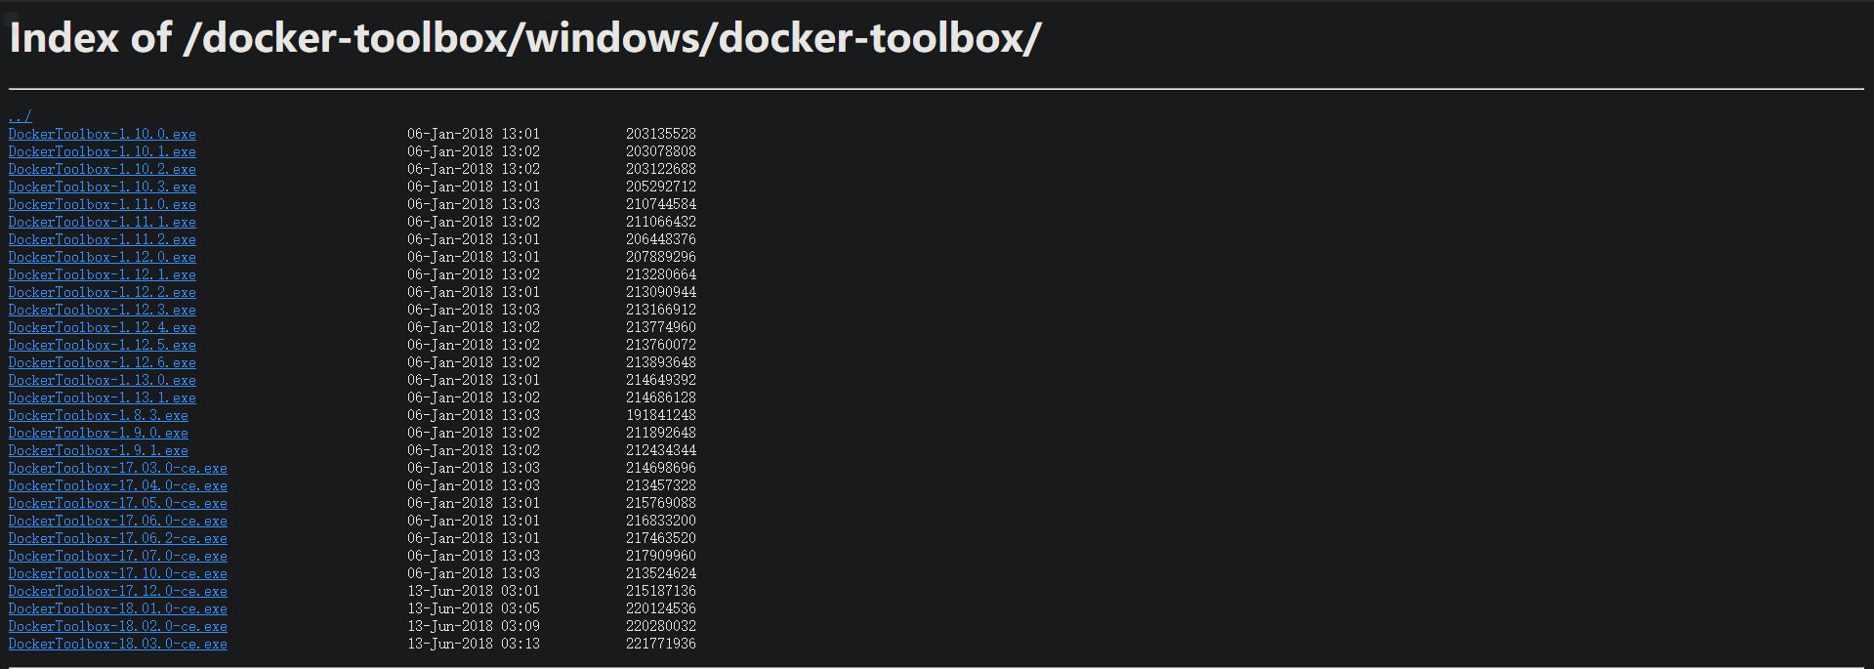Viewport: 1874px width, 669px height.
Task: Click file size 207889296
Action: click(x=661, y=257)
